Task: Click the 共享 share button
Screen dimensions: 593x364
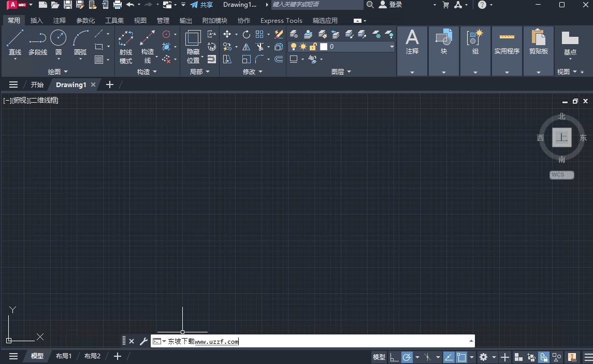Action: pyautogui.click(x=202, y=5)
